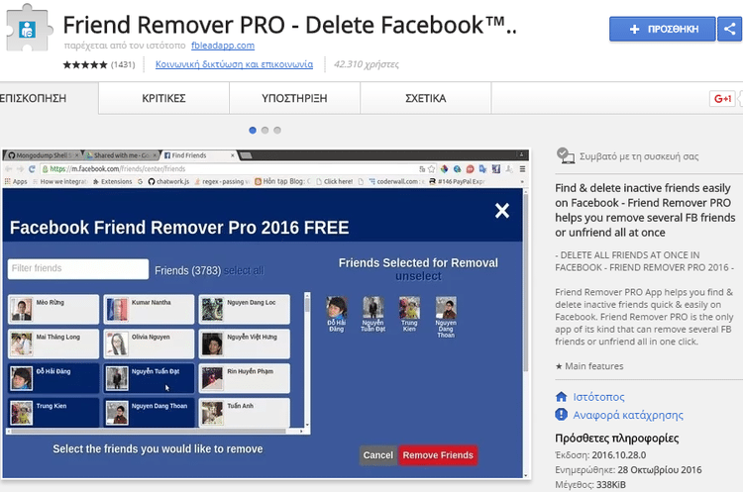743x492 pixels.
Task: Select the third carousel dot
Action: coord(277,131)
